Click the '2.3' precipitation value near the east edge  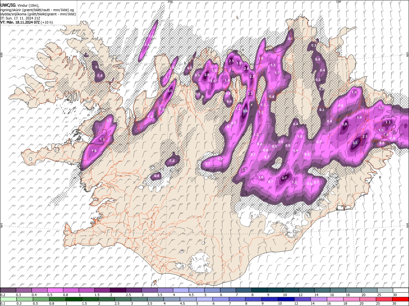click(388, 122)
